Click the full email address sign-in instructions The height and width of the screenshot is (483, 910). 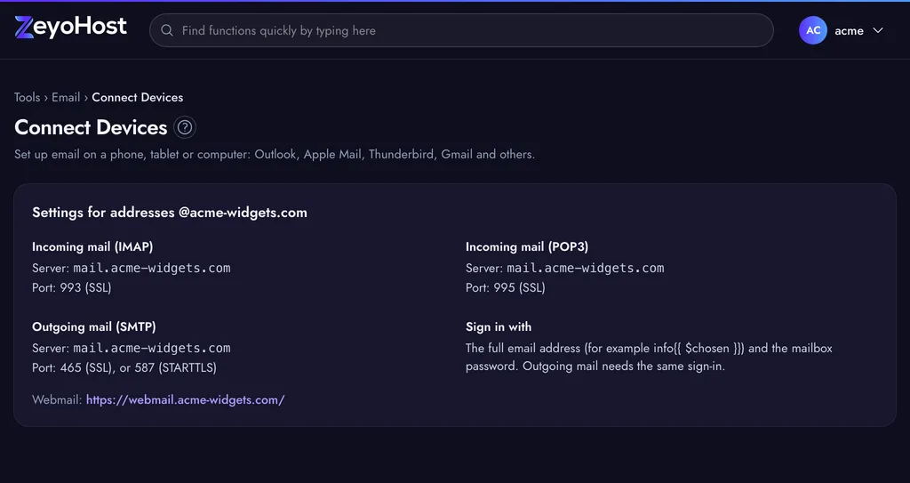click(x=649, y=357)
